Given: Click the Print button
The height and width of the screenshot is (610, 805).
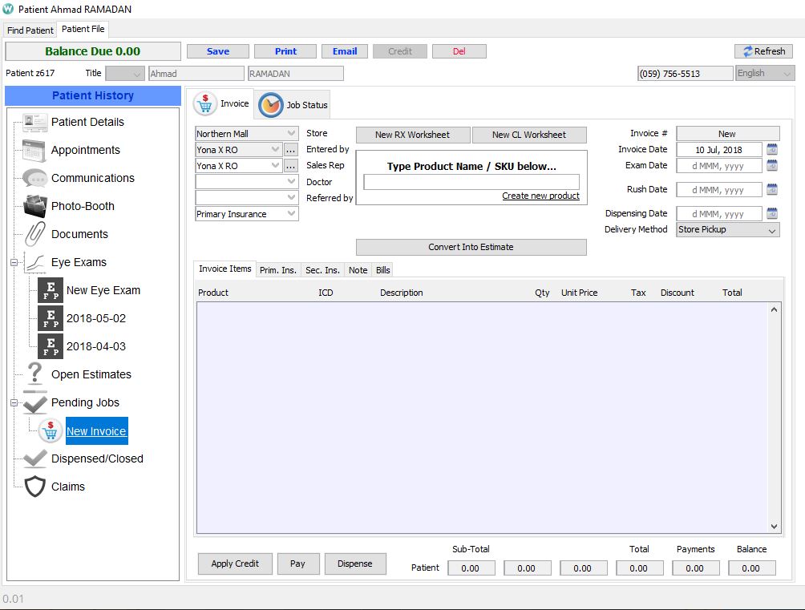Looking at the screenshot, I should [x=285, y=51].
